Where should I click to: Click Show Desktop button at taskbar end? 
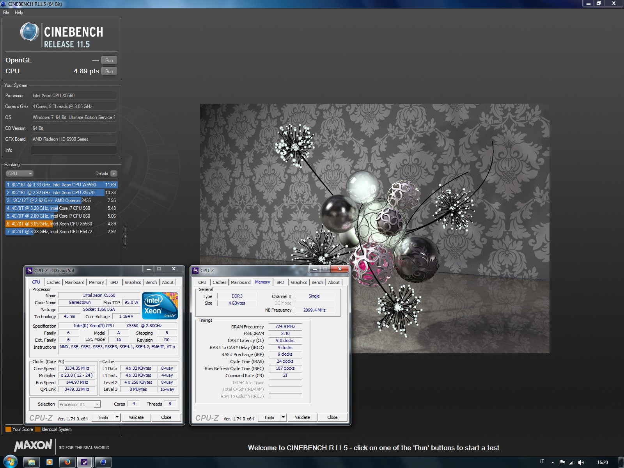(621, 462)
